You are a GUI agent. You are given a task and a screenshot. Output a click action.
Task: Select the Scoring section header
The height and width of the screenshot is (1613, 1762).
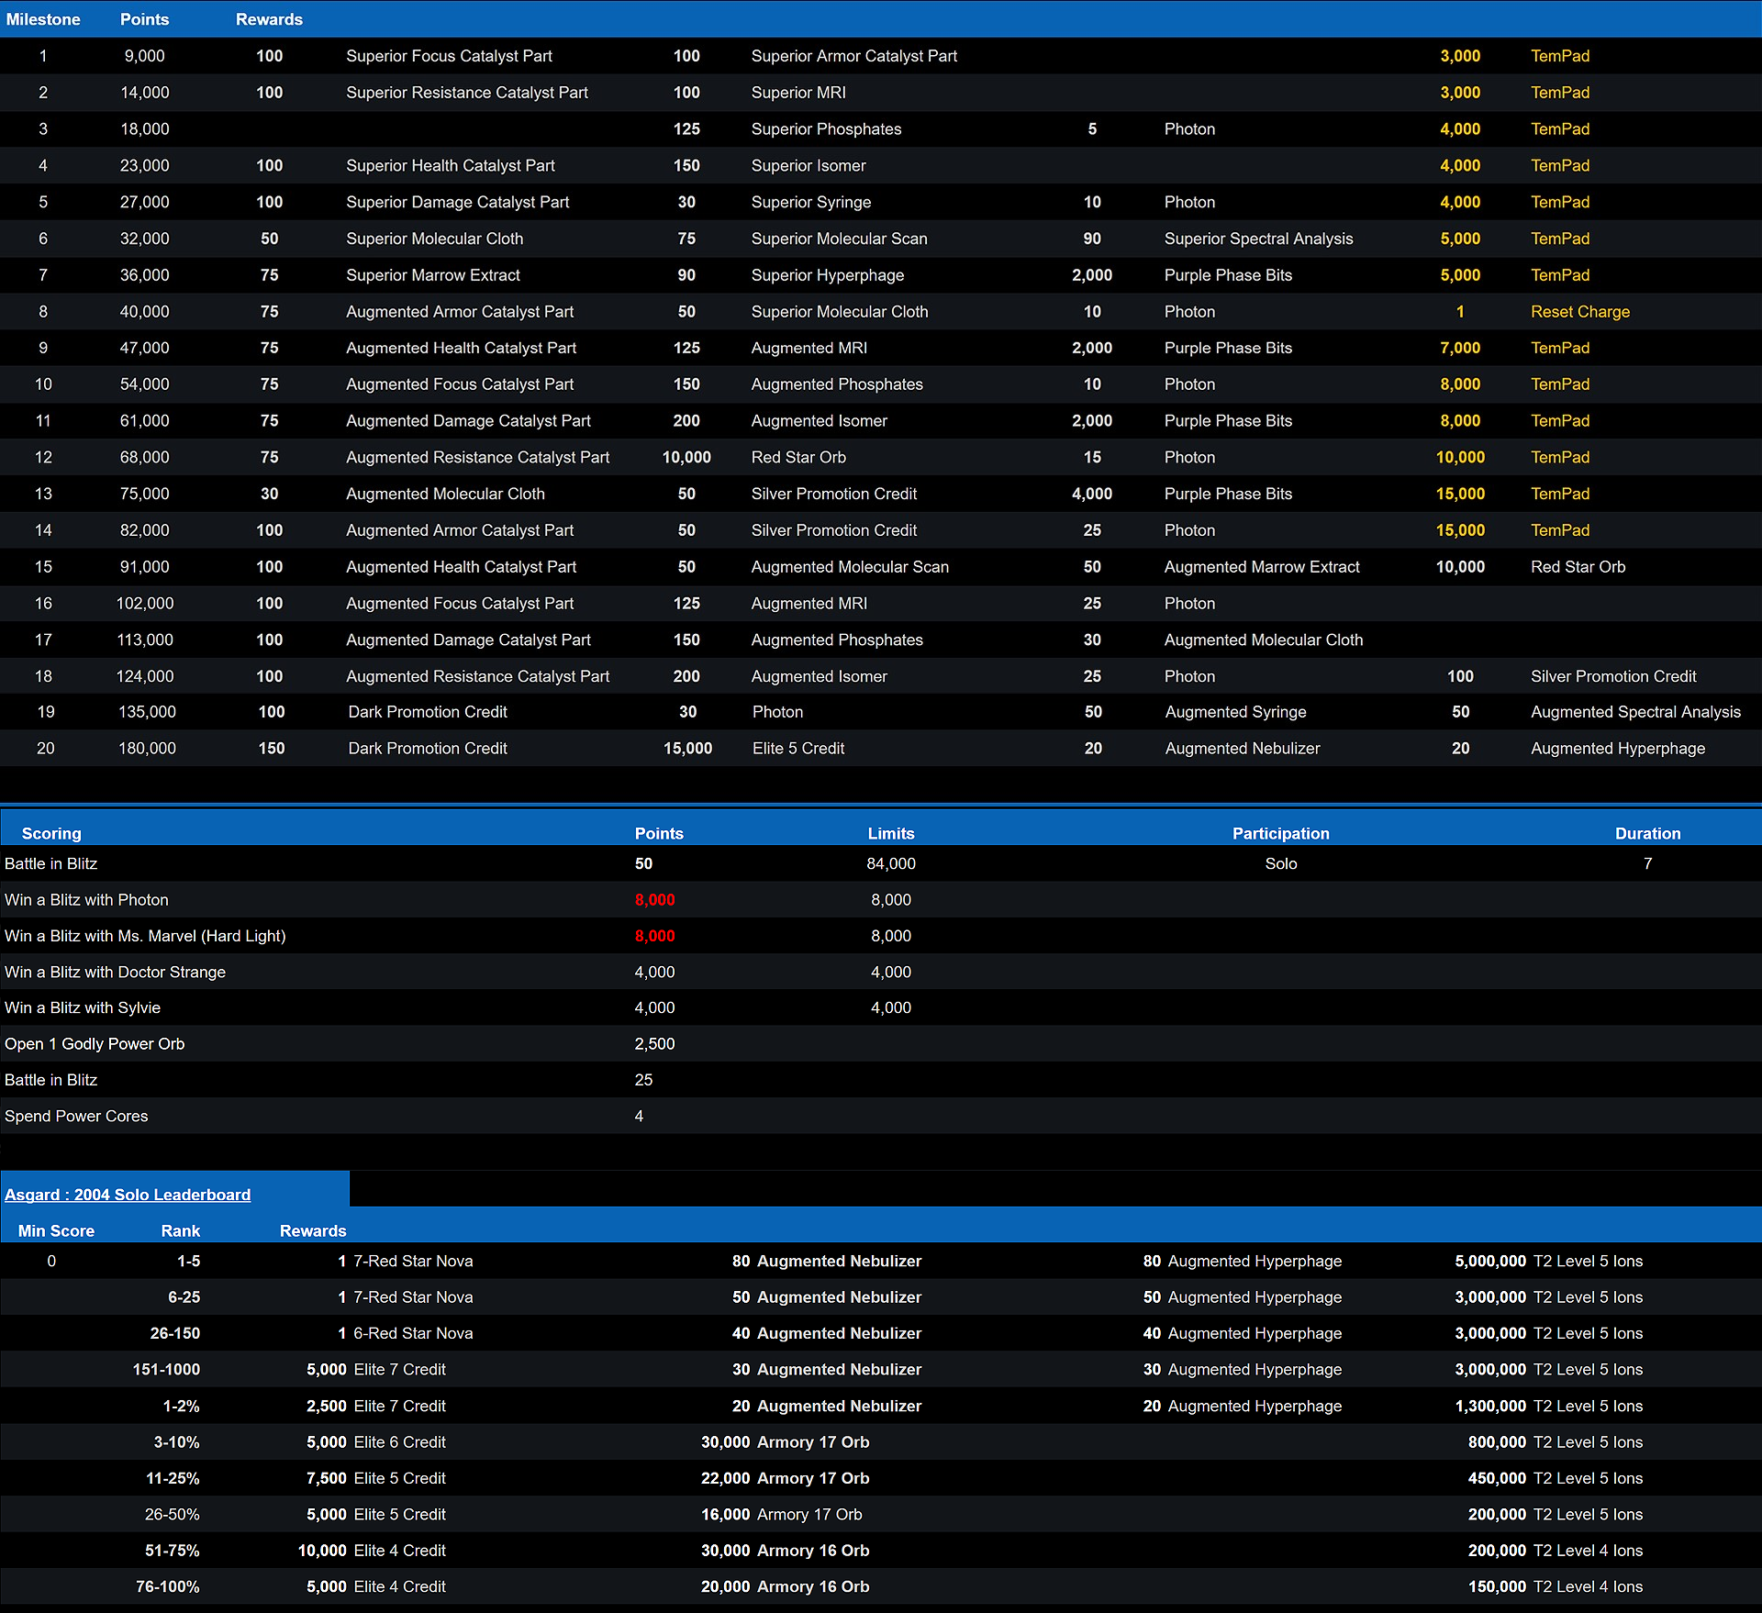(x=51, y=833)
